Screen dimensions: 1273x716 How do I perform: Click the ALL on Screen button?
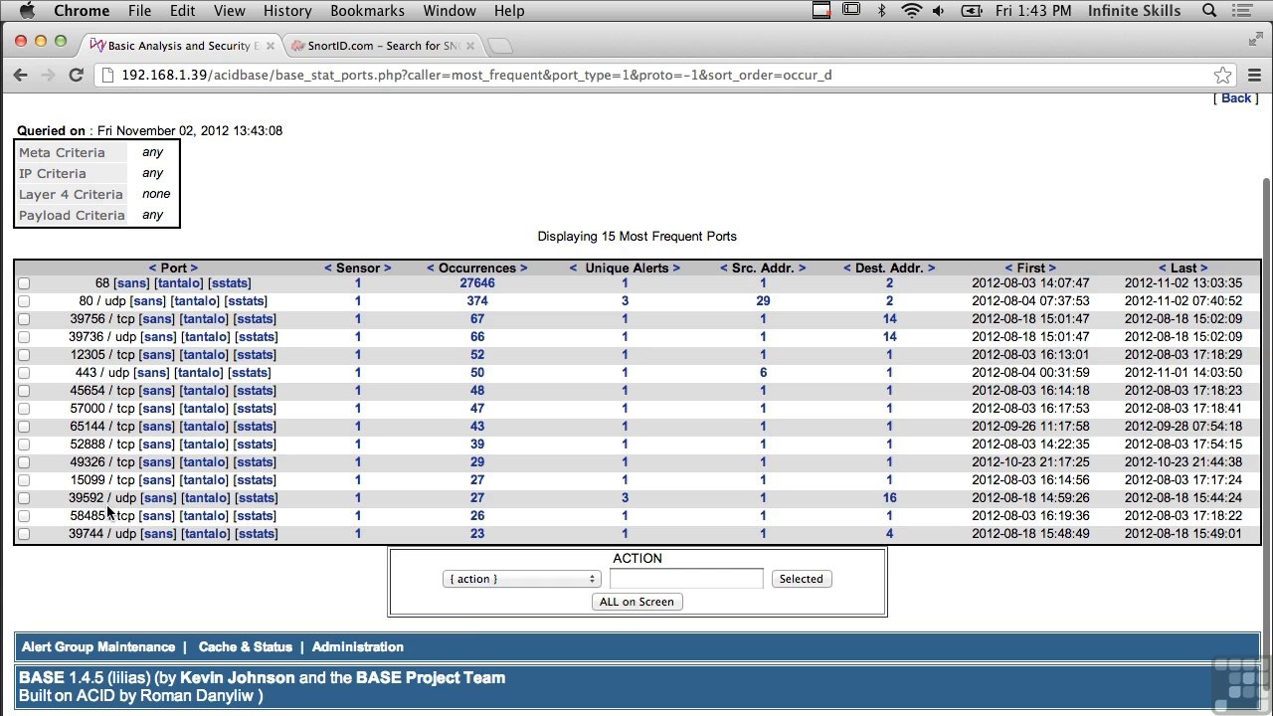point(636,602)
